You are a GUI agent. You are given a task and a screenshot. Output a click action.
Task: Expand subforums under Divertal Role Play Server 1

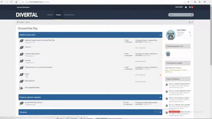pyautogui.click(x=30, y=105)
